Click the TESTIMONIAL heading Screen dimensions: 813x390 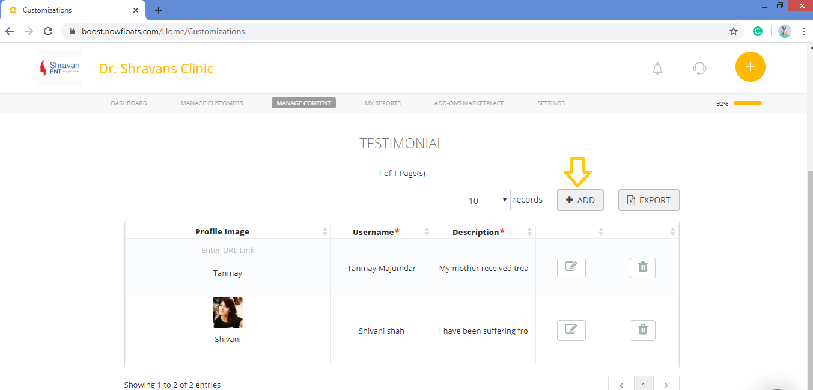click(401, 144)
